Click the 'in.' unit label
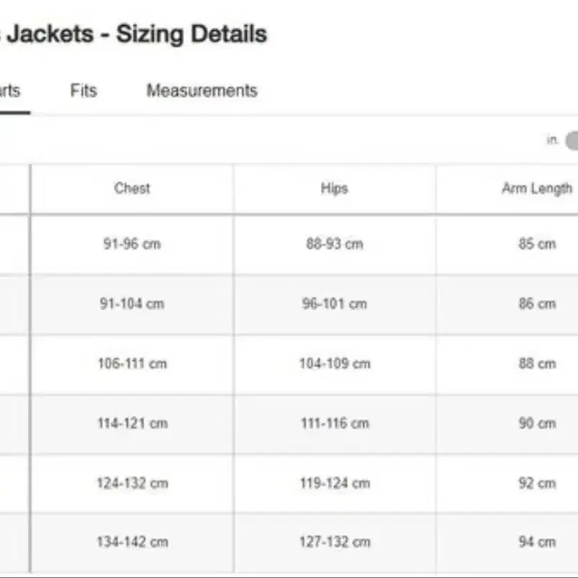 tap(552, 140)
